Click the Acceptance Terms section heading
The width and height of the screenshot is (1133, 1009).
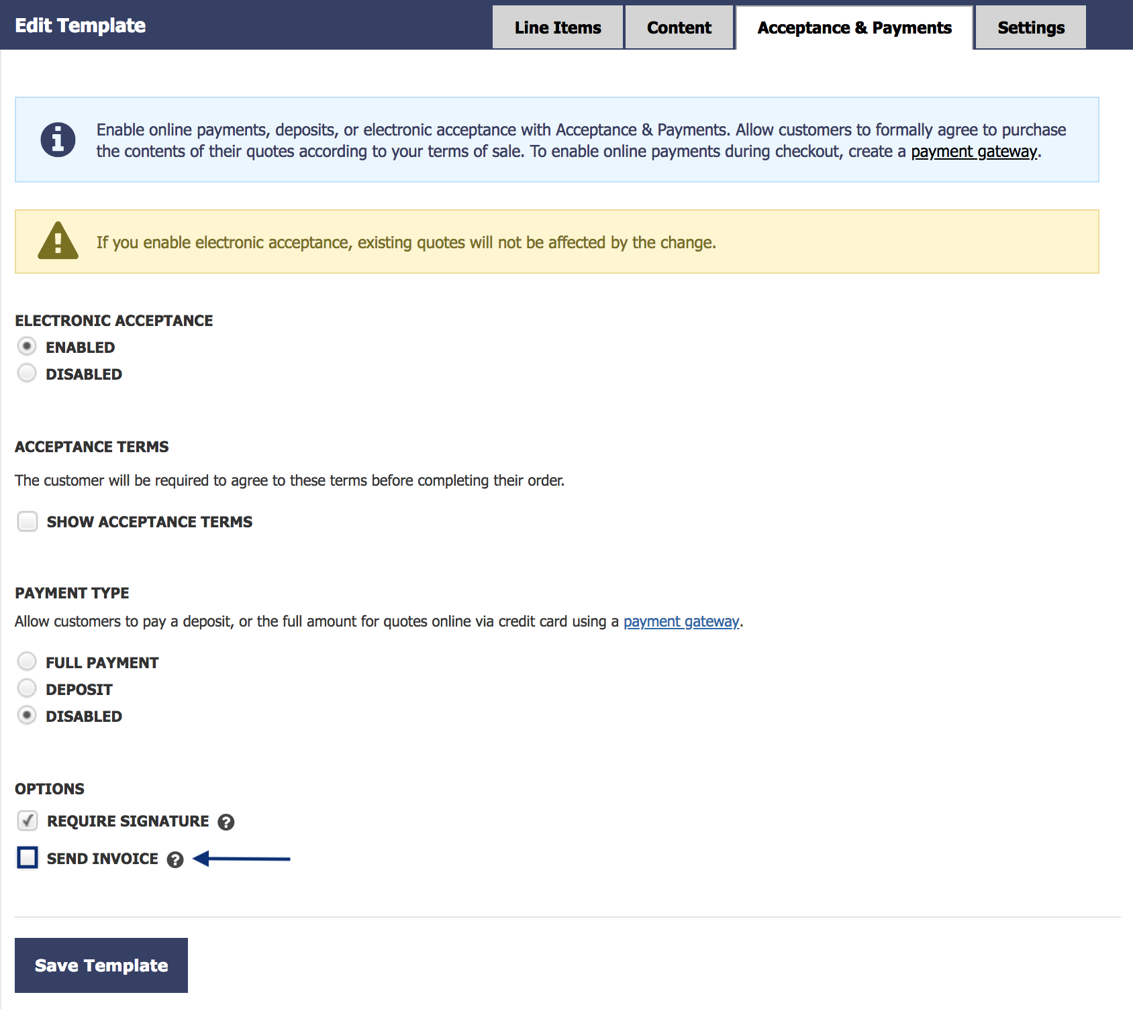[92, 447]
